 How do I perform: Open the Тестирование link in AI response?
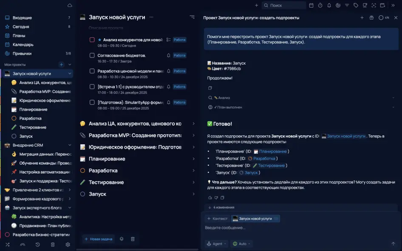(x=271, y=165)
